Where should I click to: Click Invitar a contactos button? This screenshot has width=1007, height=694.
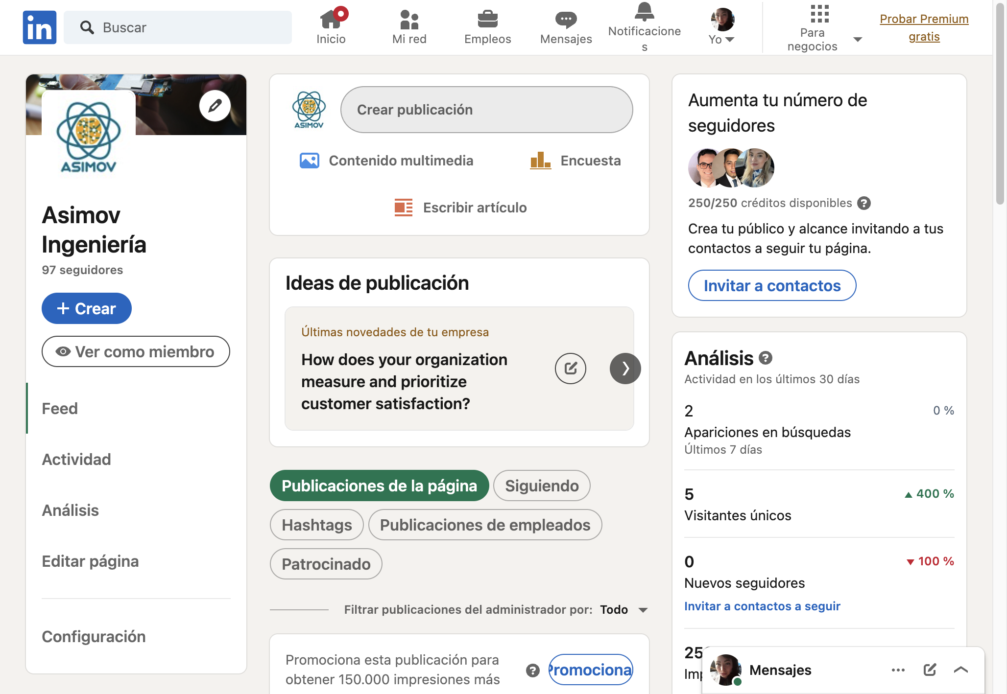(772, 285)
